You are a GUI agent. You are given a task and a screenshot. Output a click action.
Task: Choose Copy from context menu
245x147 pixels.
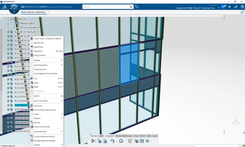[46, 83]
